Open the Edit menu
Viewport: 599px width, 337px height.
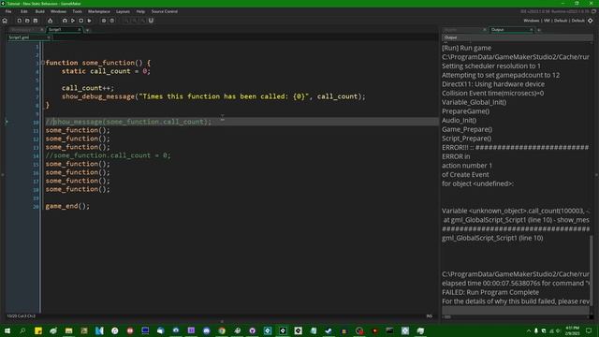(x=24, y=11)
